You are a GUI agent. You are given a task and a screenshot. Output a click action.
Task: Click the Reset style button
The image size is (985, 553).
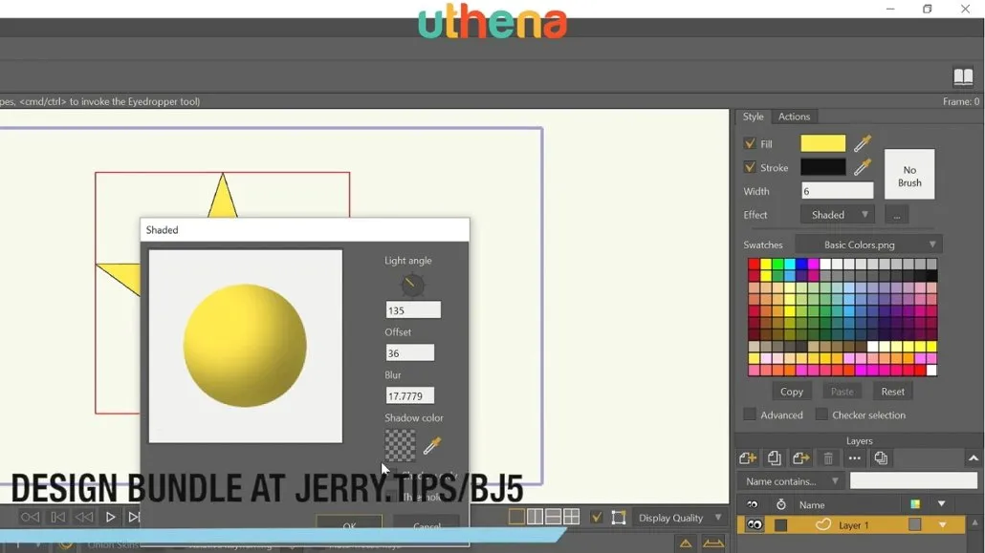tap(892, 391)
